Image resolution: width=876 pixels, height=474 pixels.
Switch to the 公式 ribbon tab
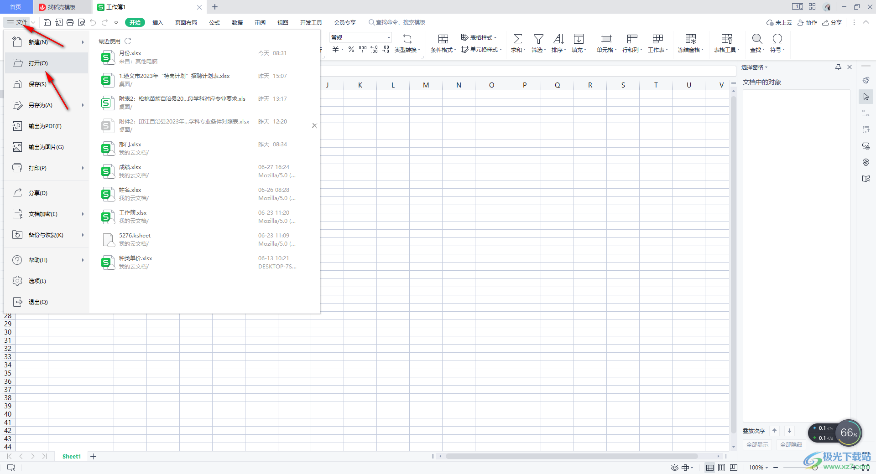(214, 22)
